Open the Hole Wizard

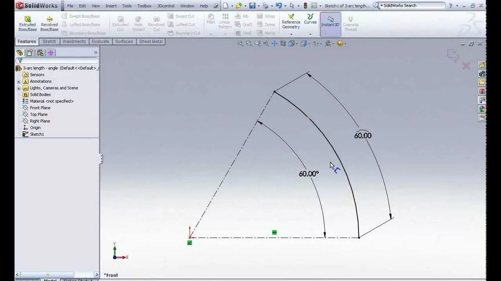(138, 23)
